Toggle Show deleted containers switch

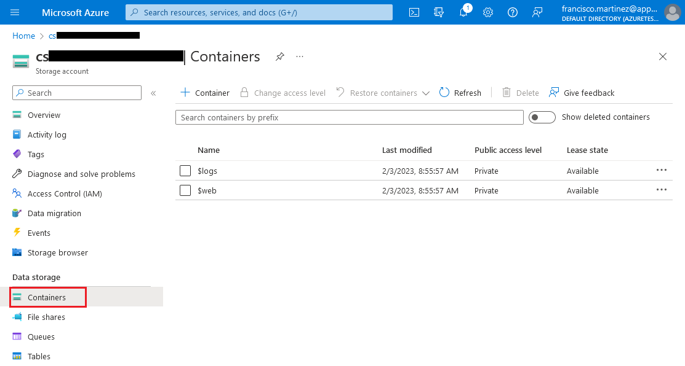[542, 117]
